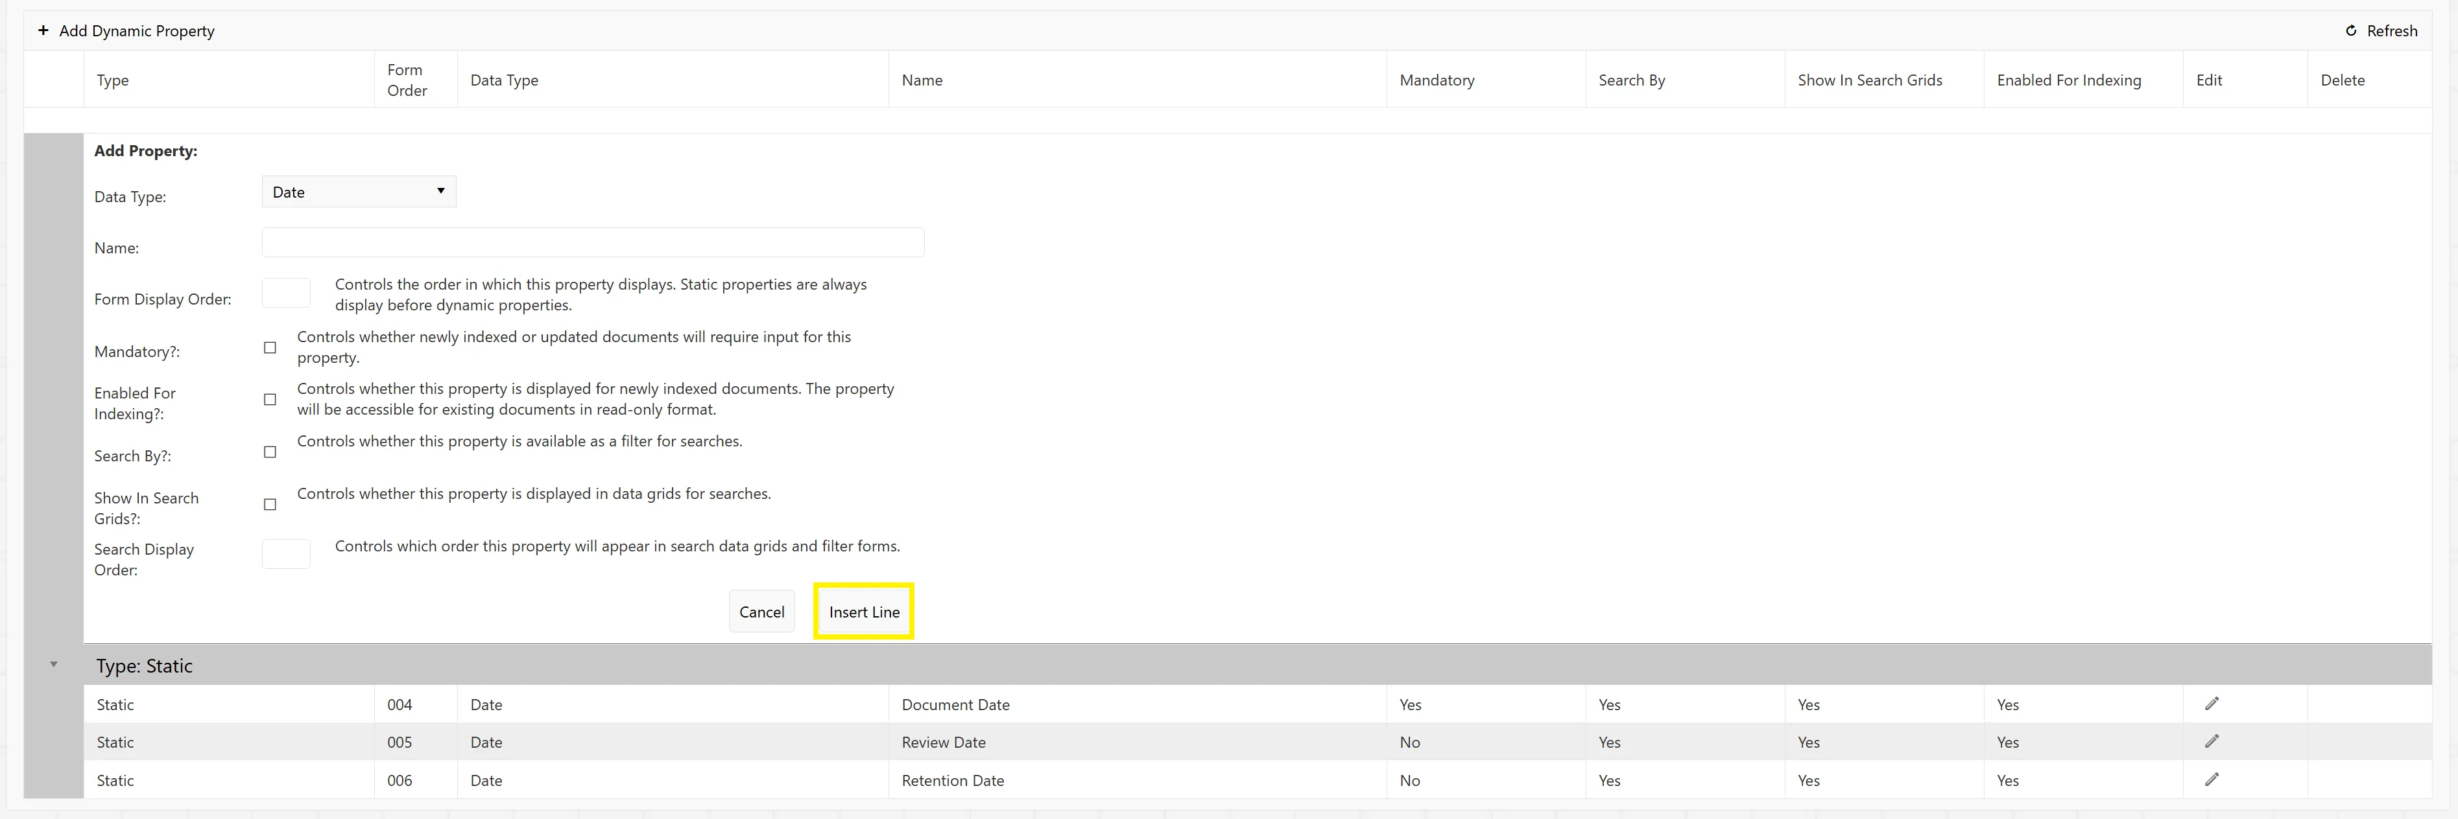Click the Show In Search Grids column header
Screen dimensions: 2458x819
[x=1870, y=80]
